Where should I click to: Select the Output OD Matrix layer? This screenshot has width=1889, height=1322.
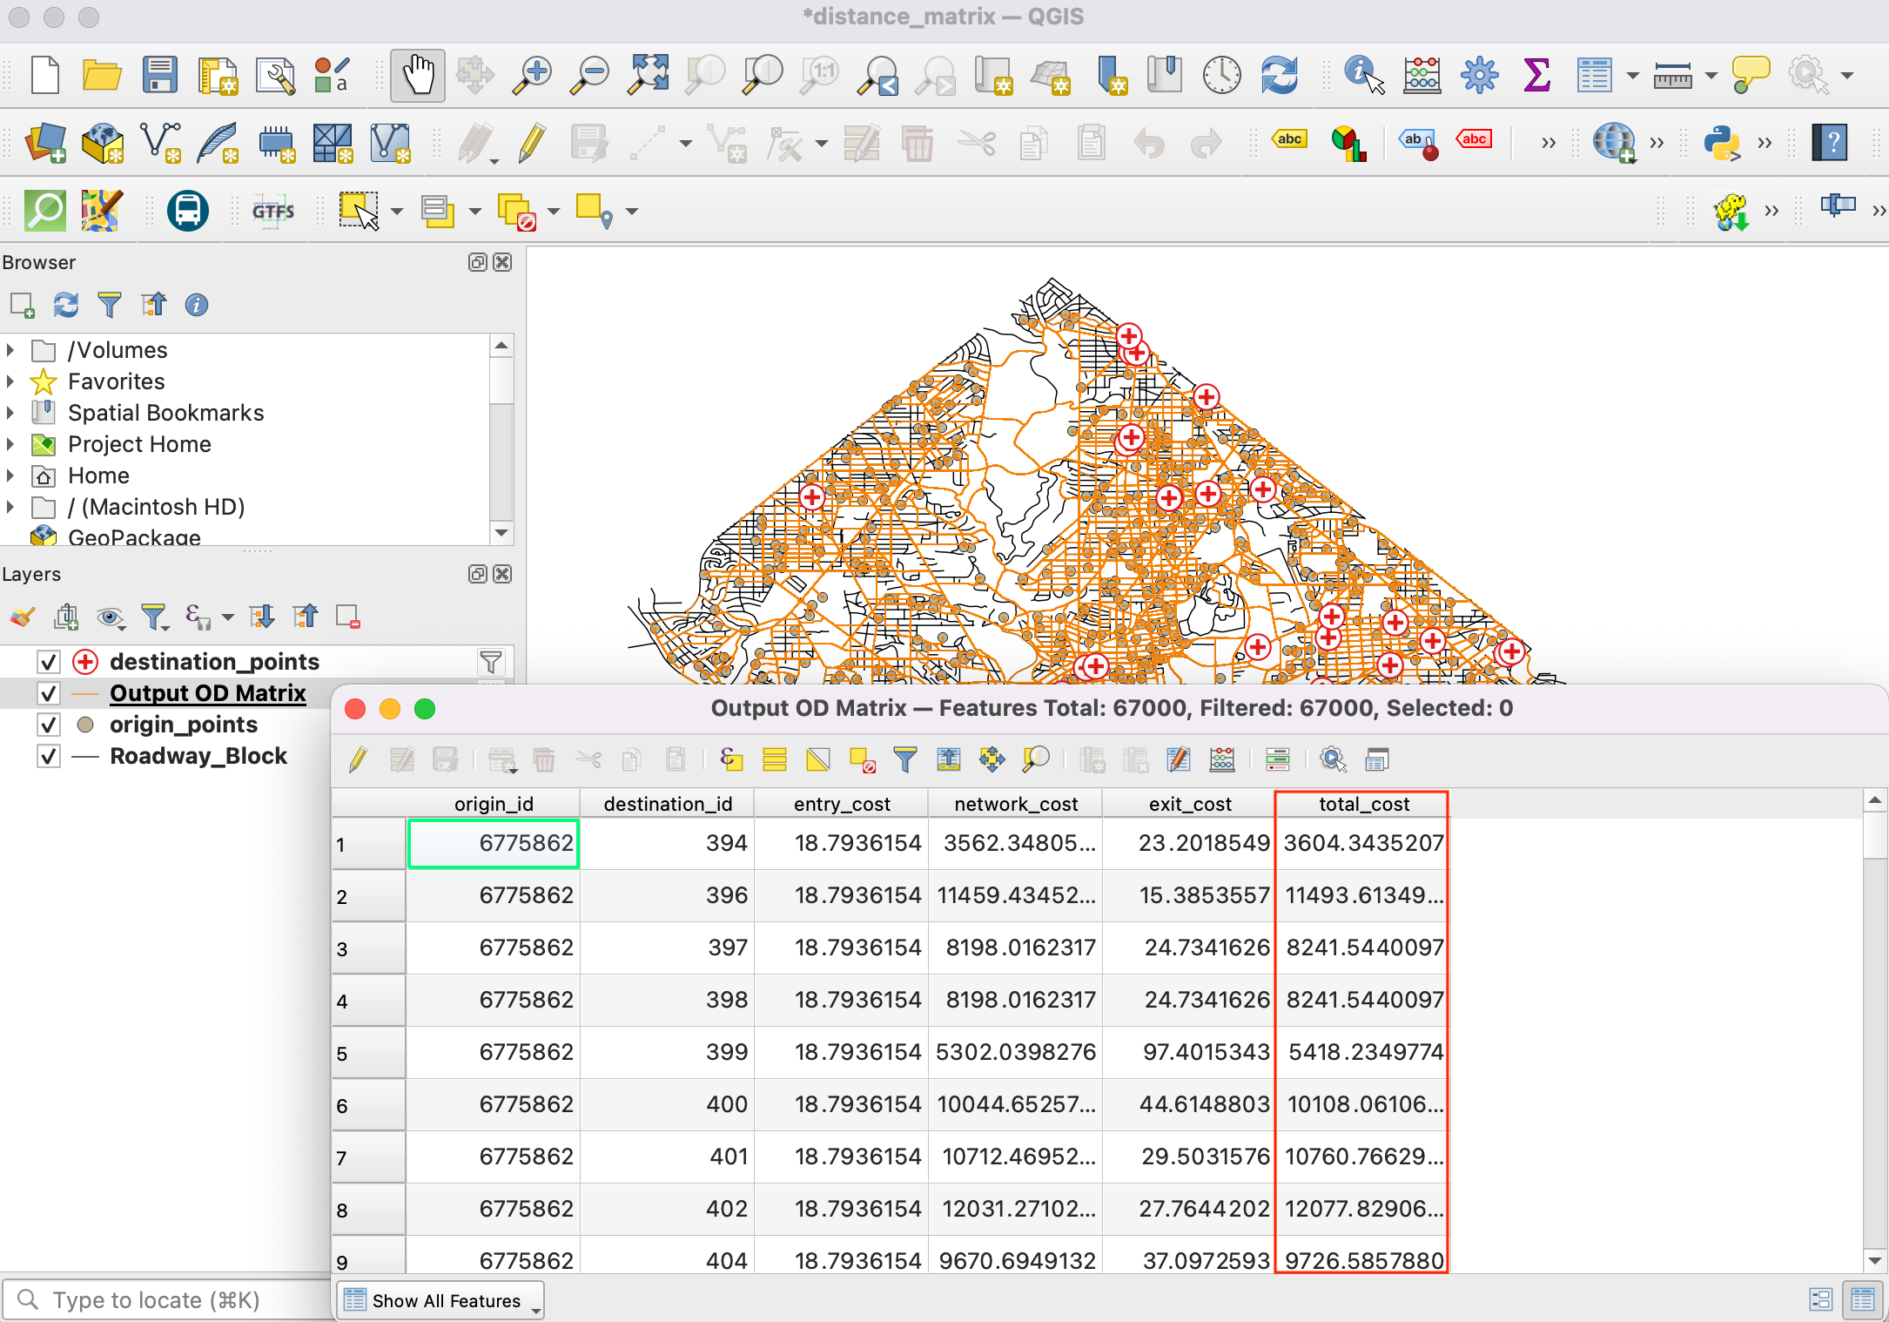(x=207, y=693)
